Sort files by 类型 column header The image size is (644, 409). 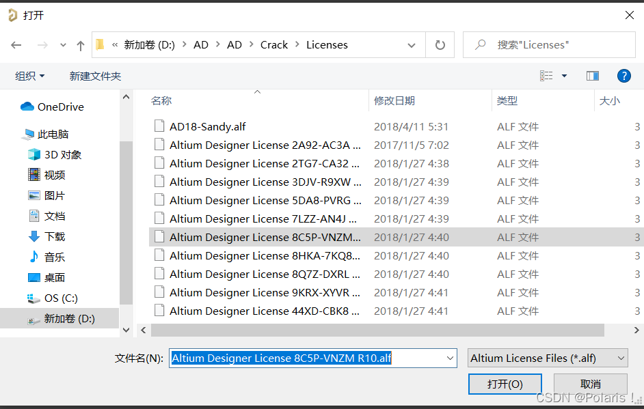507,100
